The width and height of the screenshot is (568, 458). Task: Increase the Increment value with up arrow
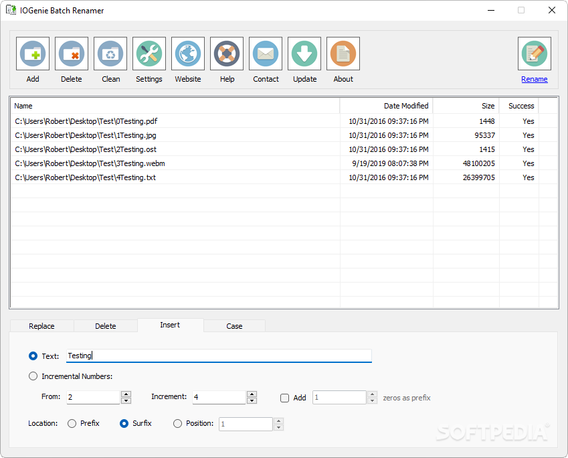click(252, 394)
